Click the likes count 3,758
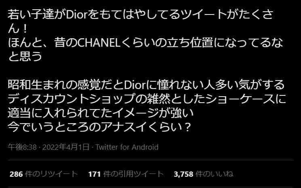This screenshot has height=188, width=301. [183, 174]
